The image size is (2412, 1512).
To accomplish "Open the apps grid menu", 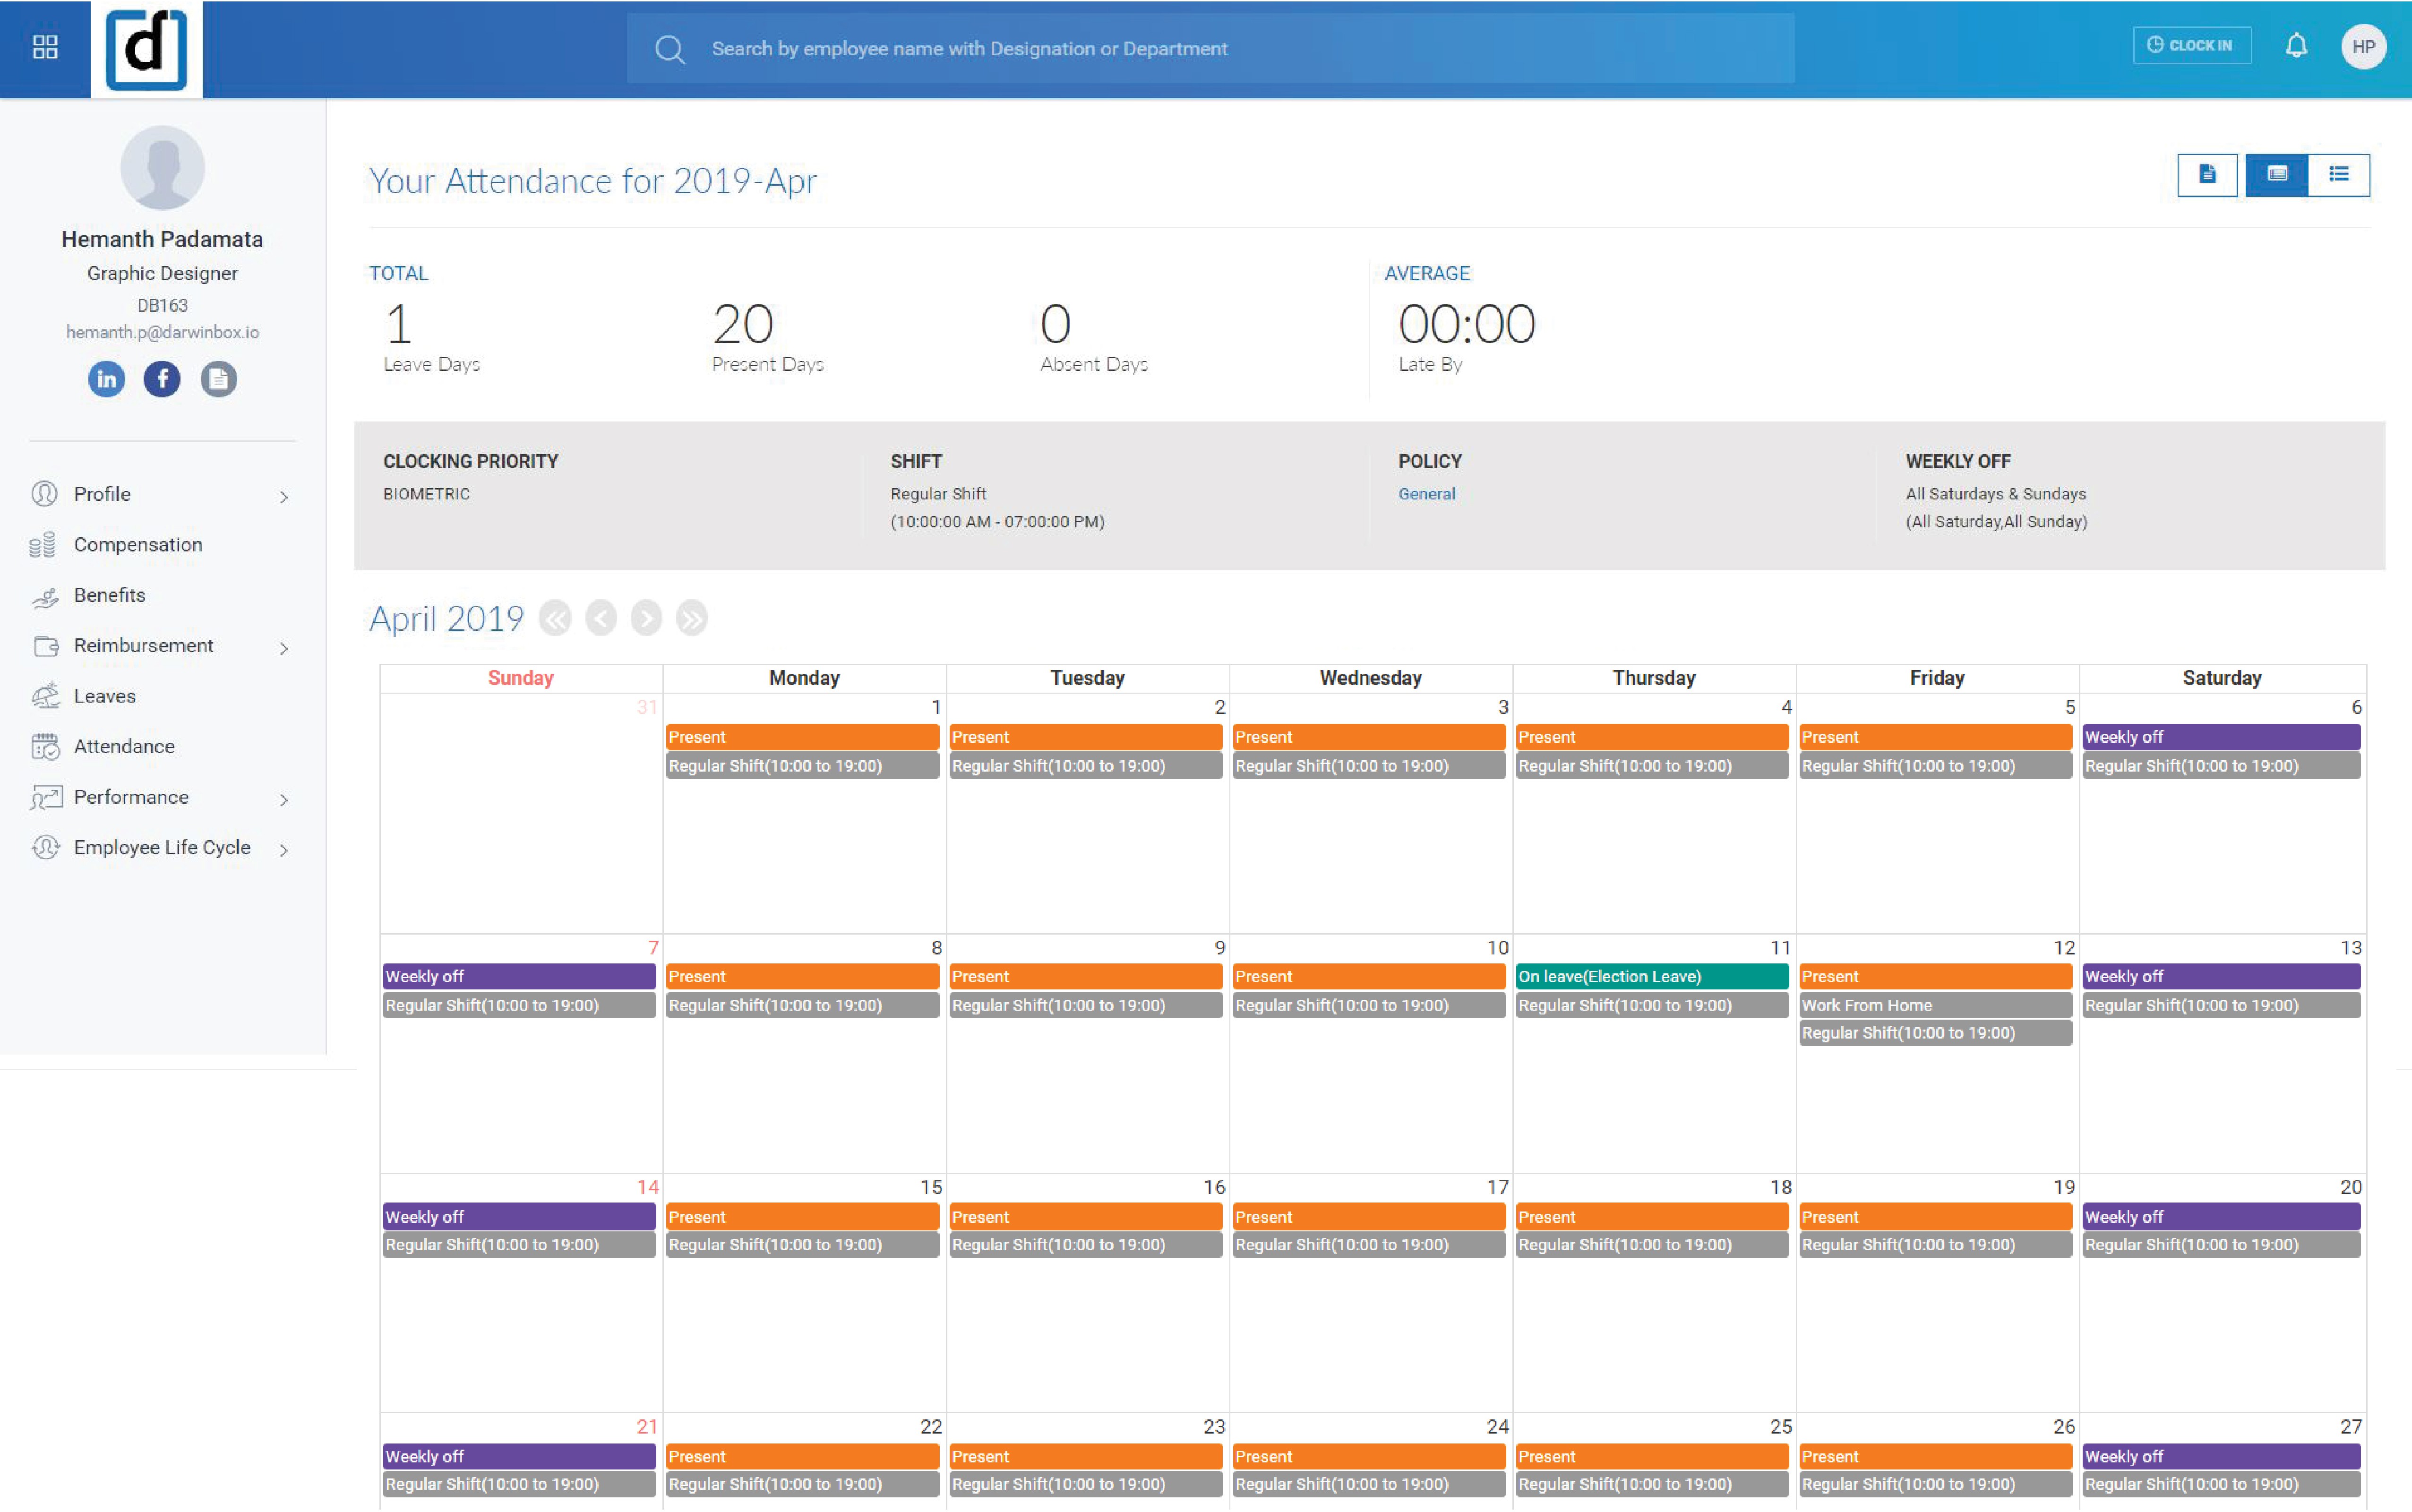I will click(44, 46).
